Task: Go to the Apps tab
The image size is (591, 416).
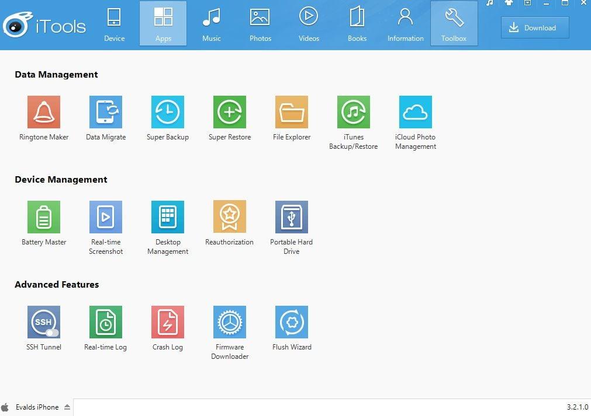Action: [x=163, y=23]
